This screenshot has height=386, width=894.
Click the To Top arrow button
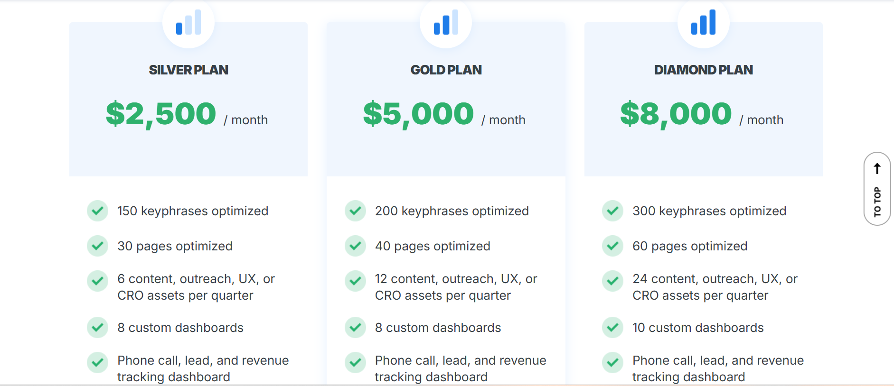pos(877,189)
